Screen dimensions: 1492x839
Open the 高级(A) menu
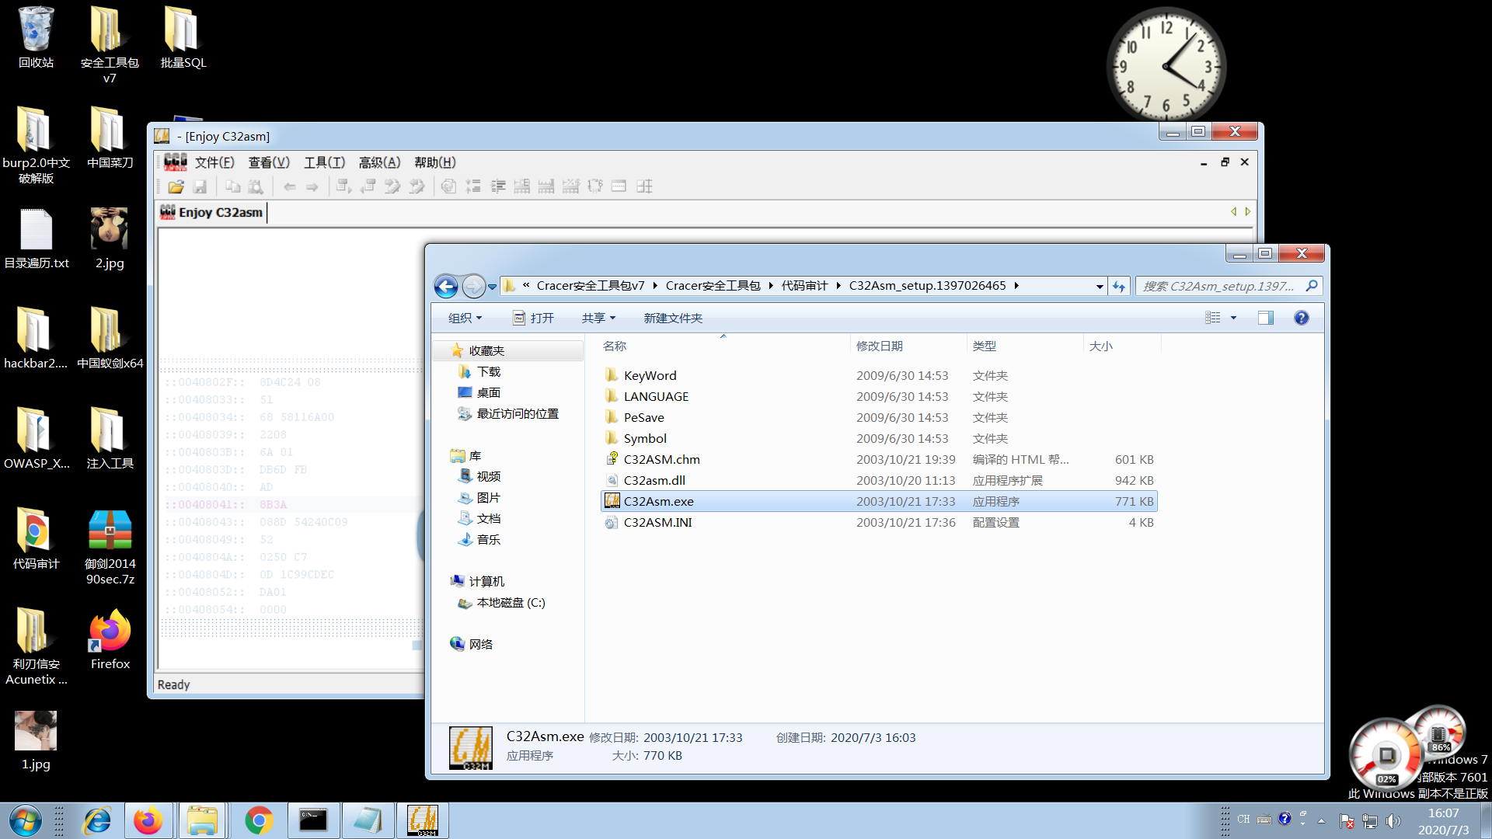click(379, 162)
